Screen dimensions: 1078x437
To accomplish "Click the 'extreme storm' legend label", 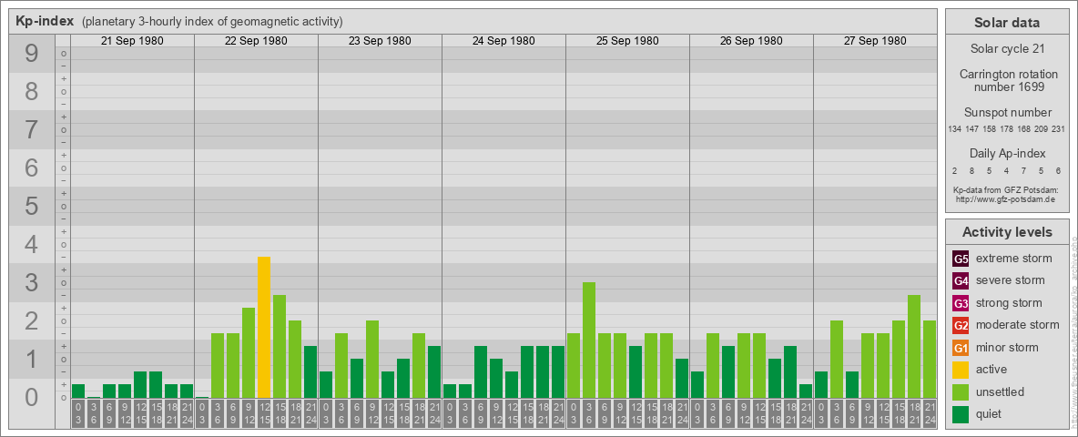I will [1014, 259].
